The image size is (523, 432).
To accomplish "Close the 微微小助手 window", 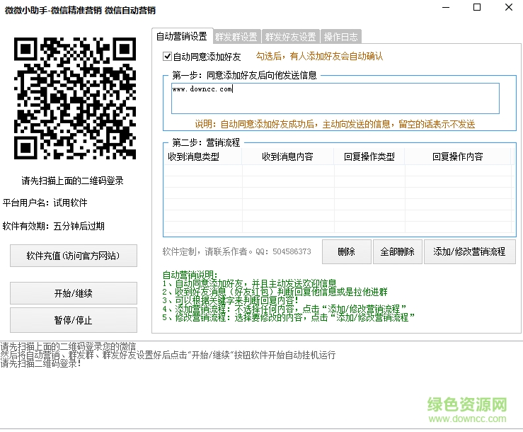I will point(509,7).
